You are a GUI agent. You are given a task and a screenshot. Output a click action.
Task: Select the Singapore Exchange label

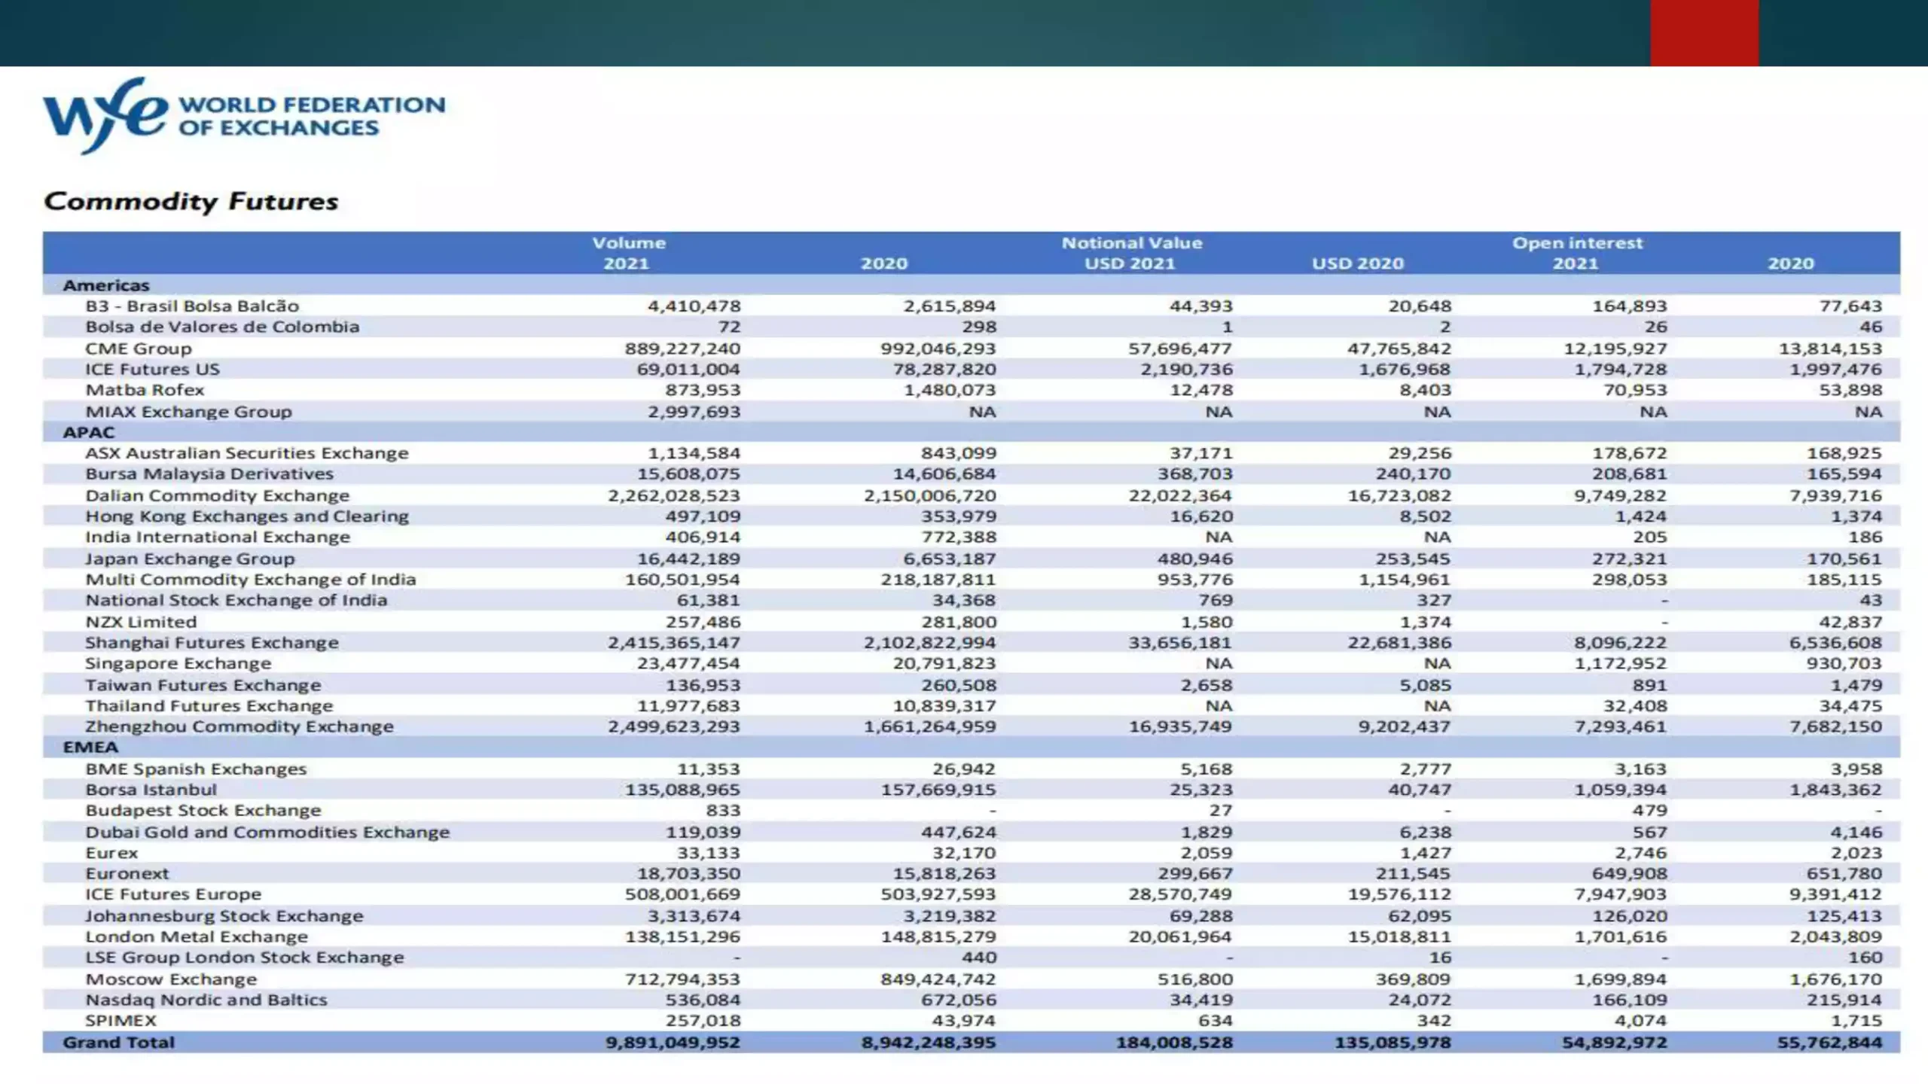[178, 663]
